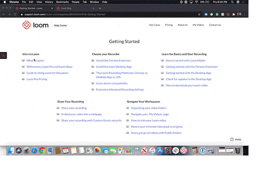Open Messages from the dock

click(105, 150)
